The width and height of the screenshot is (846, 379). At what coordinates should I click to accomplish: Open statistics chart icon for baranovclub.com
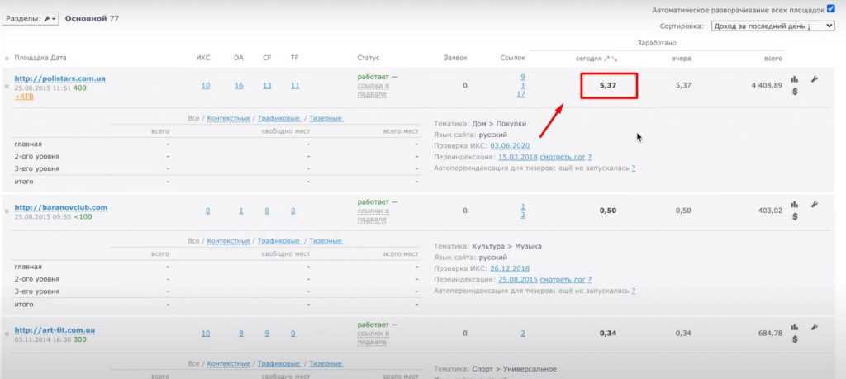pyautogui.click(x=795, y=205)
